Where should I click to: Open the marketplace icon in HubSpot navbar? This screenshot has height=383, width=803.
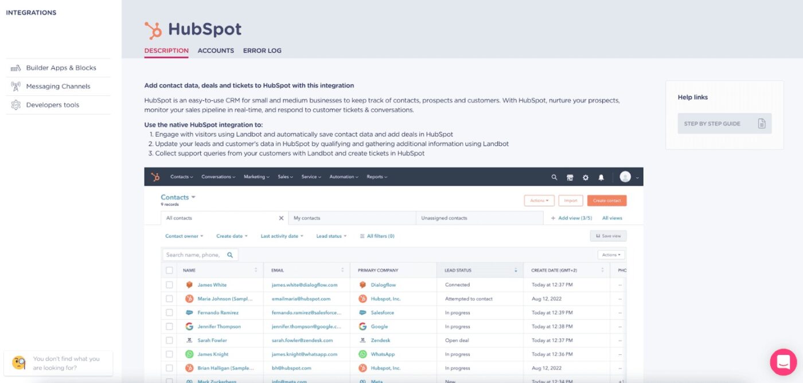[x=570, y=177]
